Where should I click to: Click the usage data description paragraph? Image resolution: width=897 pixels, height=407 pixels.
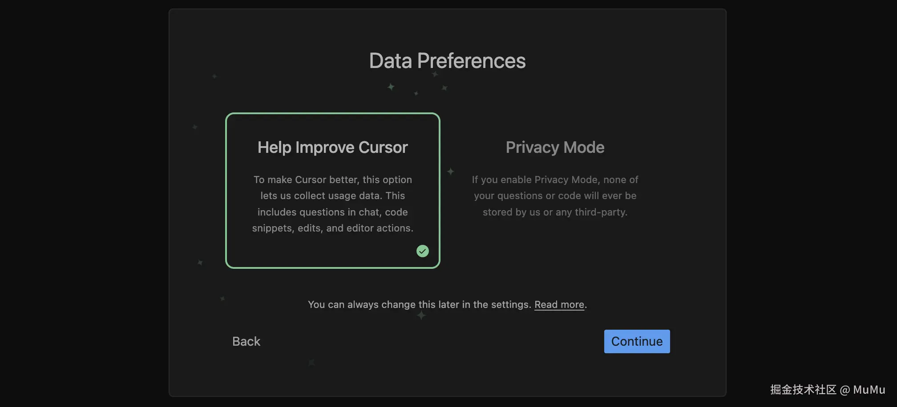(332, 203)
